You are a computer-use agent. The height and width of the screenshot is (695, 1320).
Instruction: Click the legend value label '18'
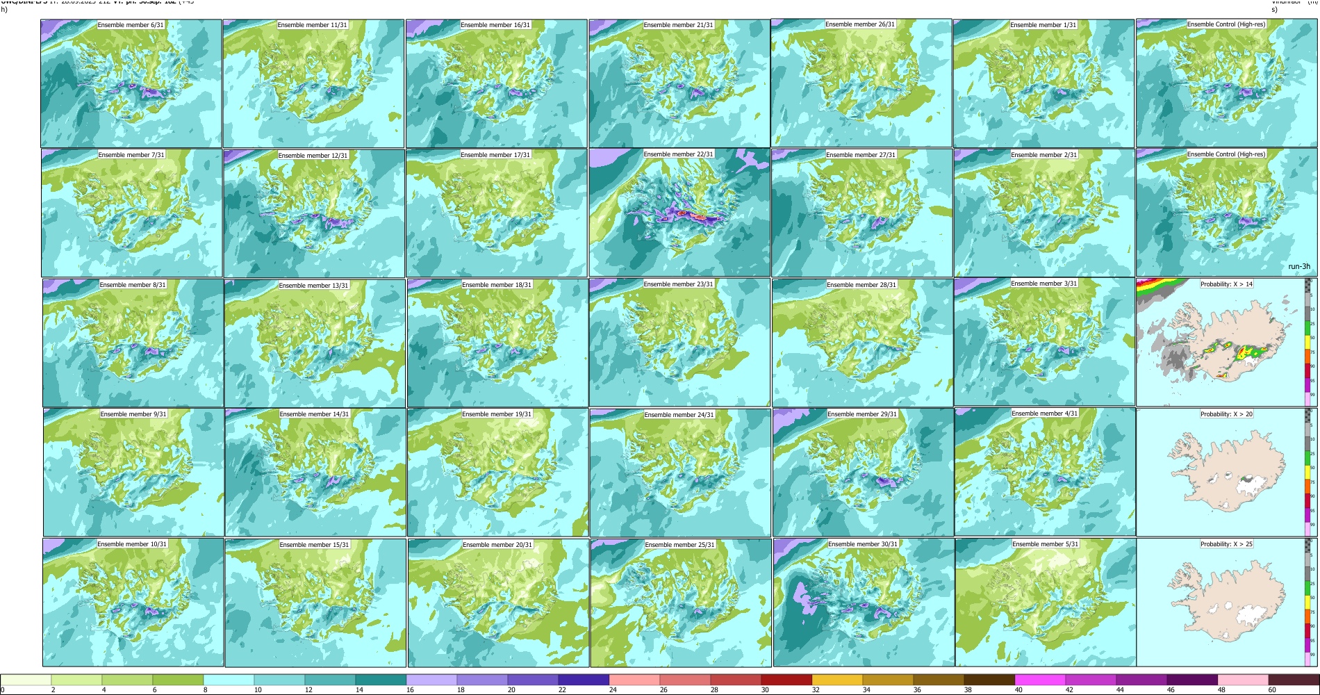tap(461, 690)
